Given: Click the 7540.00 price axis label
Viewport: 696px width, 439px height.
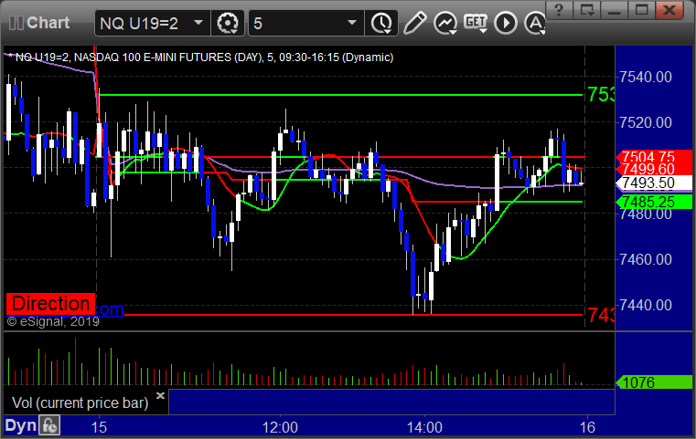Looking at the screenshot, I should coord(646,77).
